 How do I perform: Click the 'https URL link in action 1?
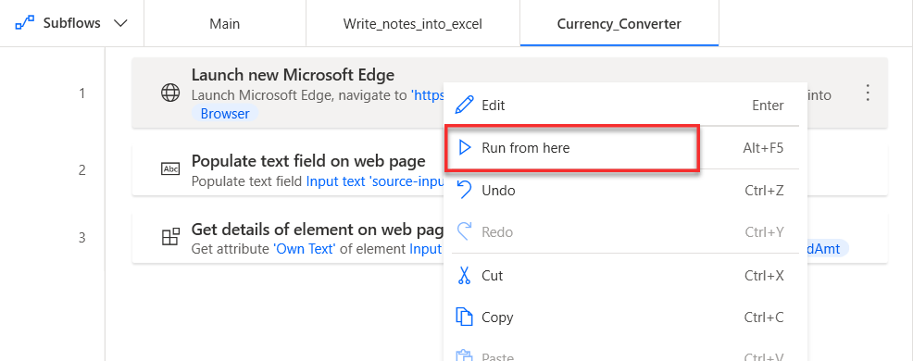[428, 95]
